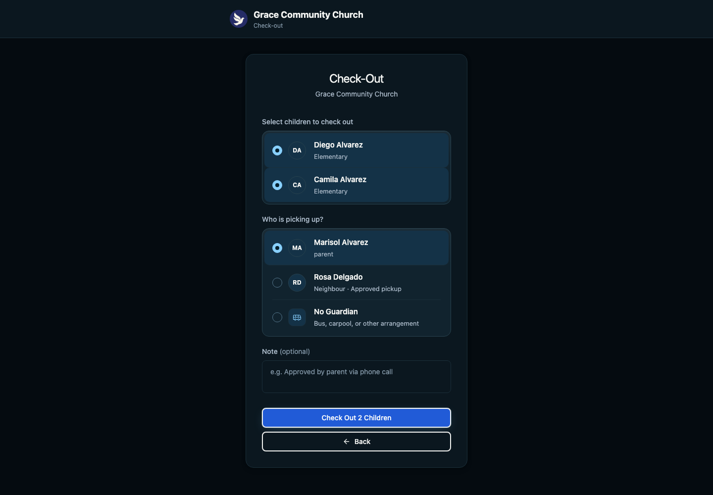Choose the No Guardian radio option
This screenshot has width=713, height=495.
277,317
